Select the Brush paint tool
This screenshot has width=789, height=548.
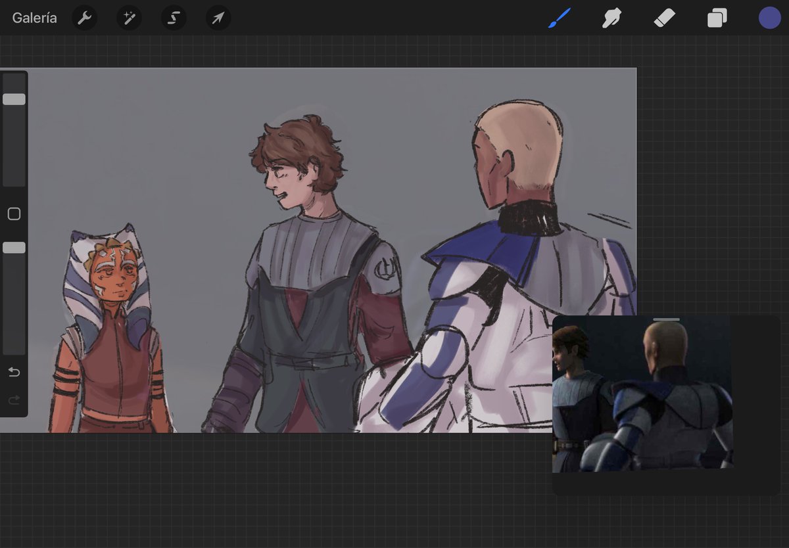(560, 18)
